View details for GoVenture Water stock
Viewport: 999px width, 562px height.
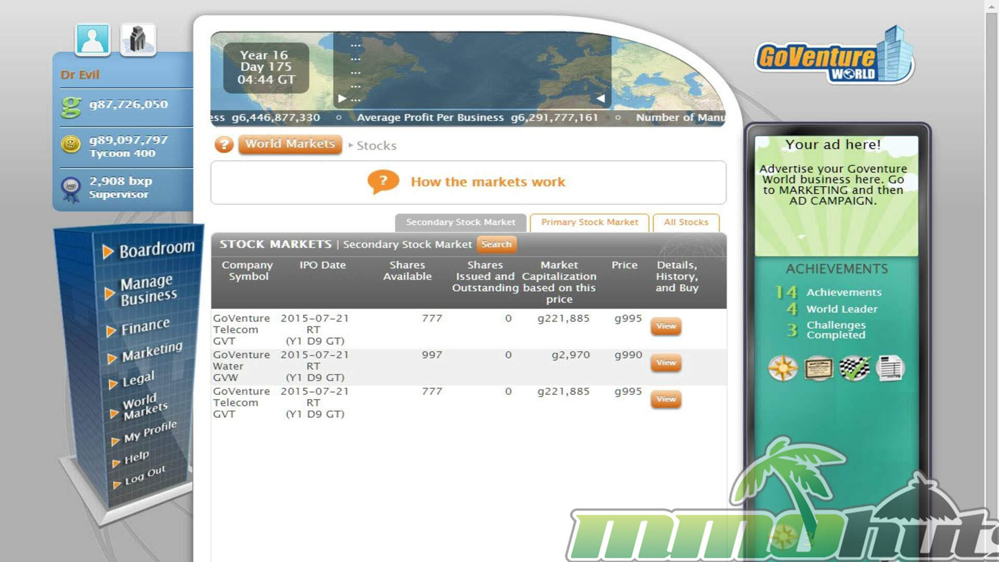click(665, 363)
